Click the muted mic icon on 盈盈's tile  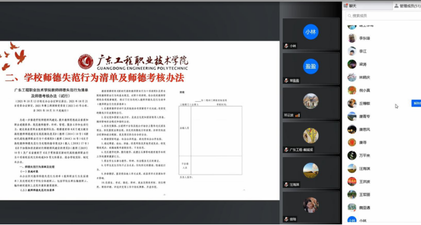[x=286, y=81]
